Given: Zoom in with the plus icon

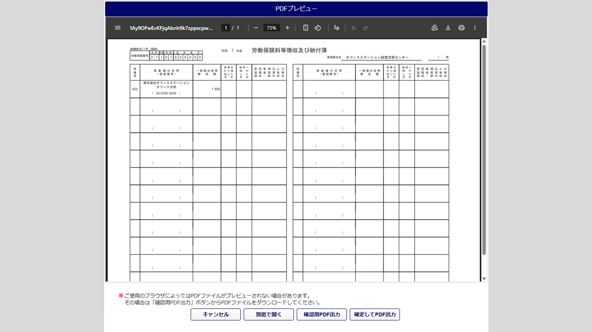Looking at the screenshot, I should 287,28.
